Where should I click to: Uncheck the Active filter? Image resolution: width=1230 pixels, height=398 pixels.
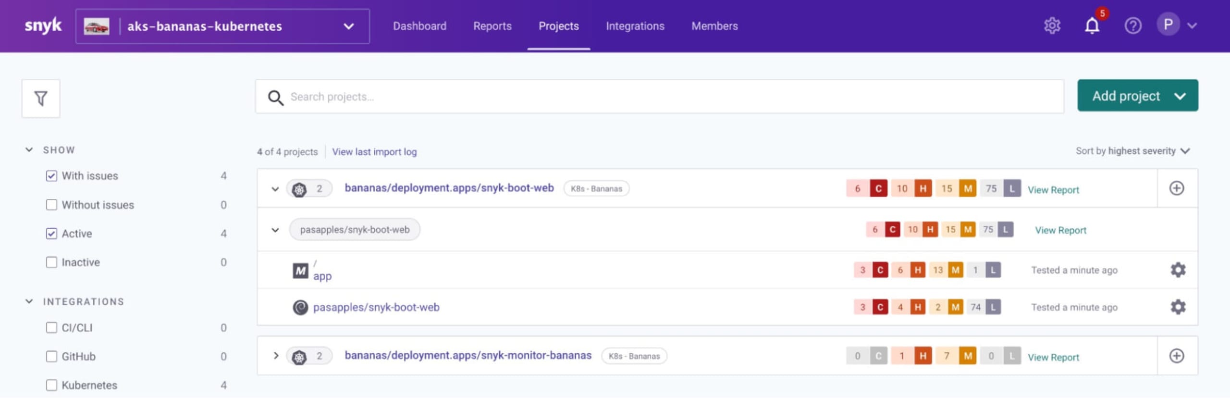coord(51,234)
